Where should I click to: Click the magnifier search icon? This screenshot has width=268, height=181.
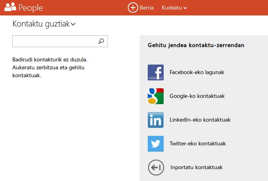101,41
